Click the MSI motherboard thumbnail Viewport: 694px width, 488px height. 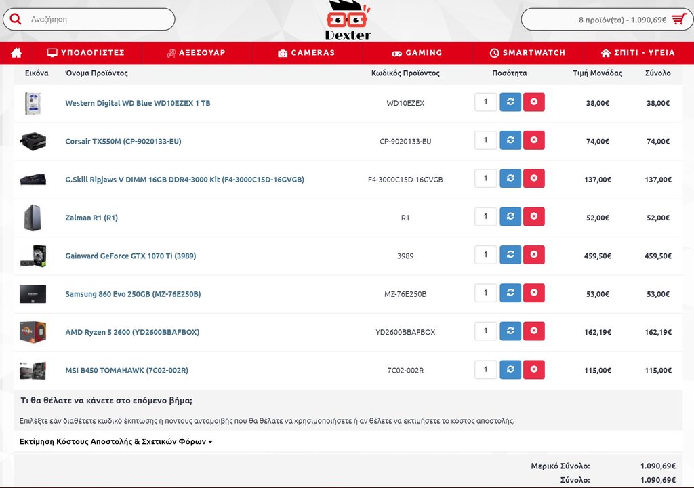pos(33,370)
